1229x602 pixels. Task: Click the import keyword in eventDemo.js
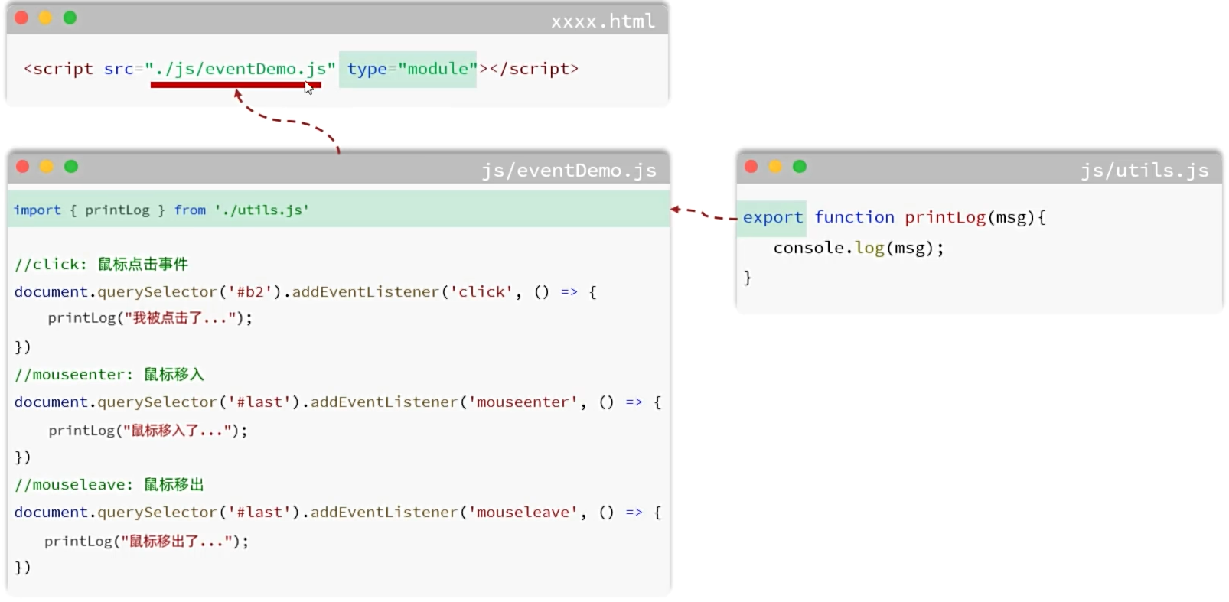(37, 210)
